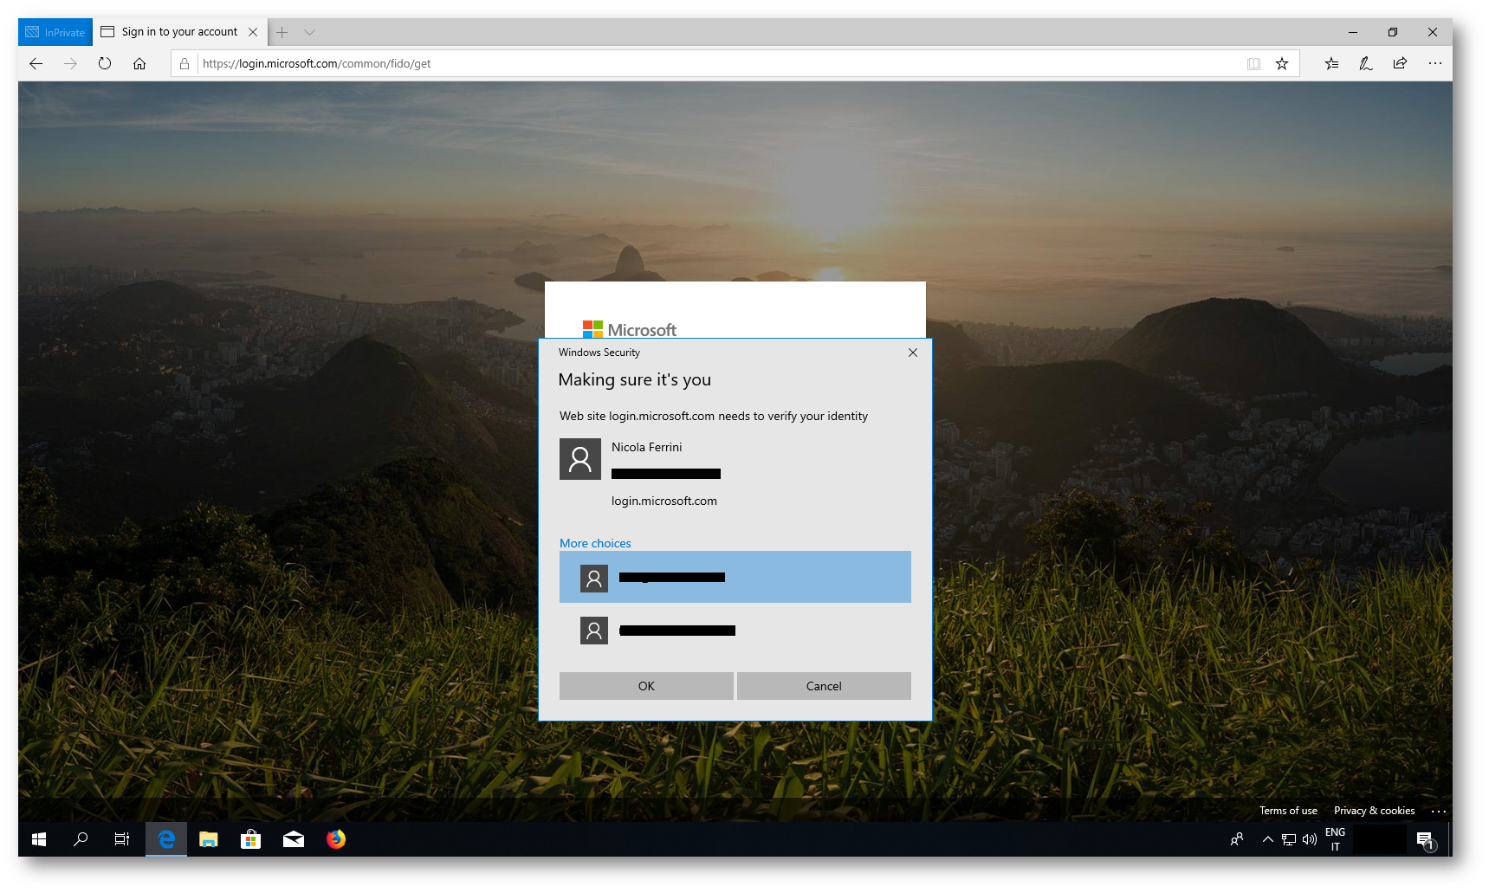Click the footer more options ellipsis
Viewport: 1489px width, 893px height.
(1438, 812)
